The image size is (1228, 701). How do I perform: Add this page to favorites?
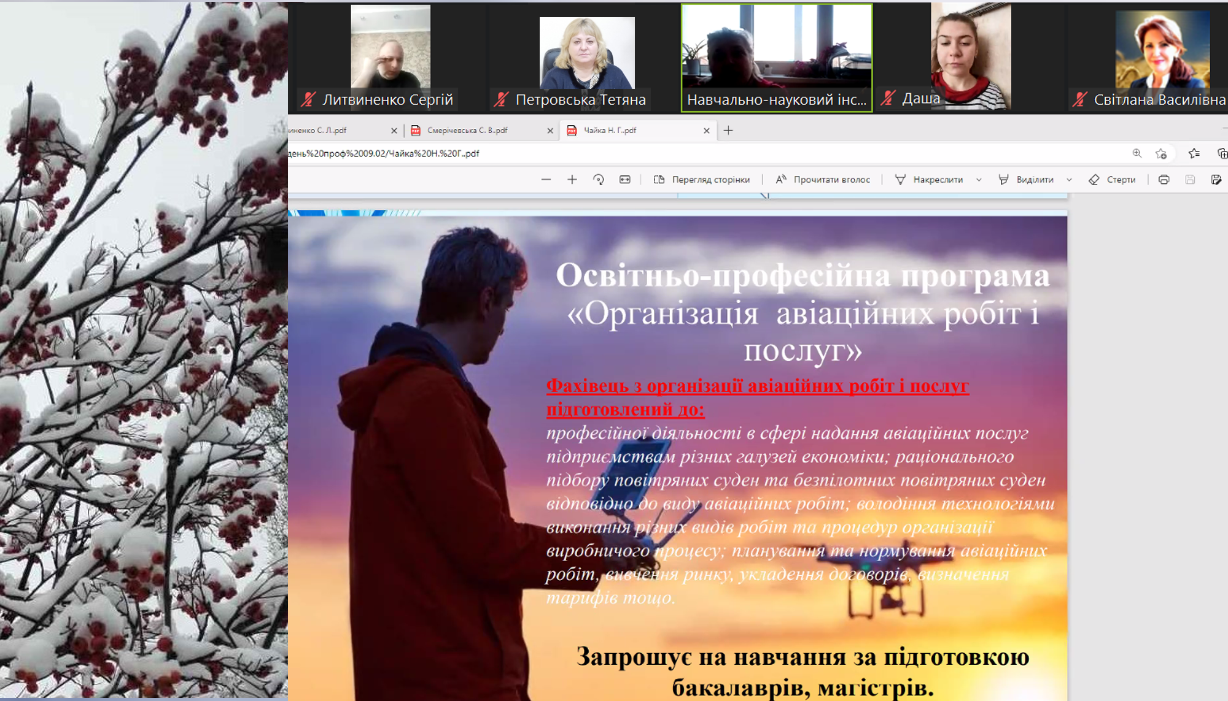[1160, 153]
